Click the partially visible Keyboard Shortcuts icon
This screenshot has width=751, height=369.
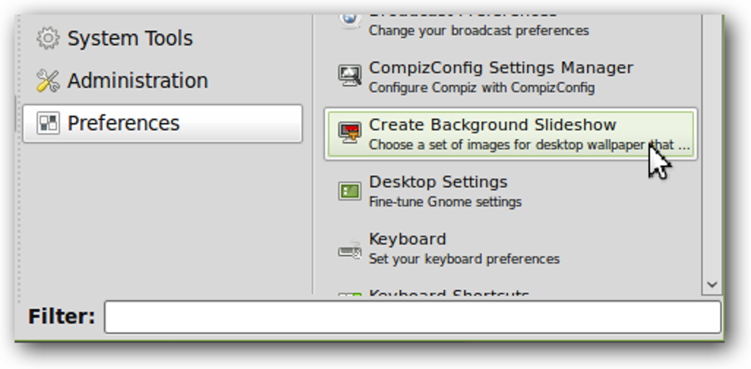(x=350, y=296)
